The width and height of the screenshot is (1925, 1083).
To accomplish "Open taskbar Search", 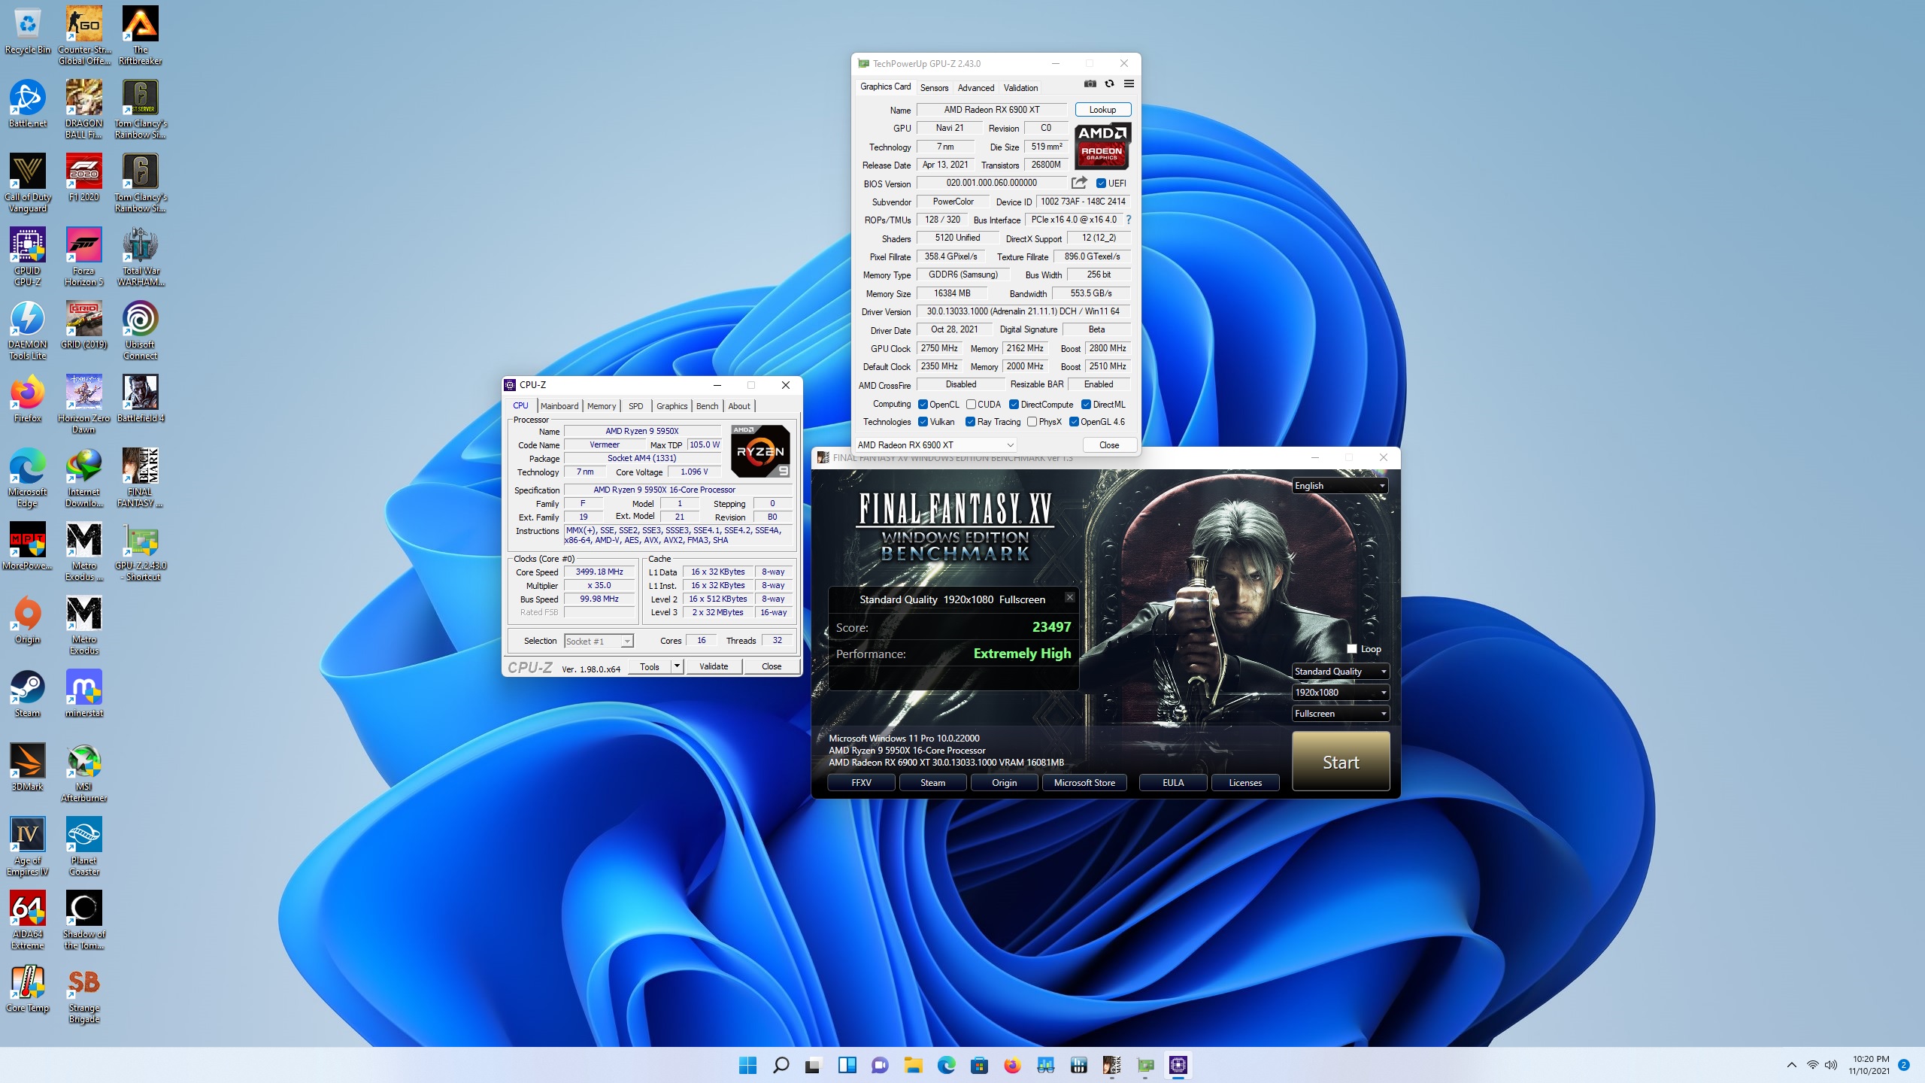I will [x=781, y=1065].
